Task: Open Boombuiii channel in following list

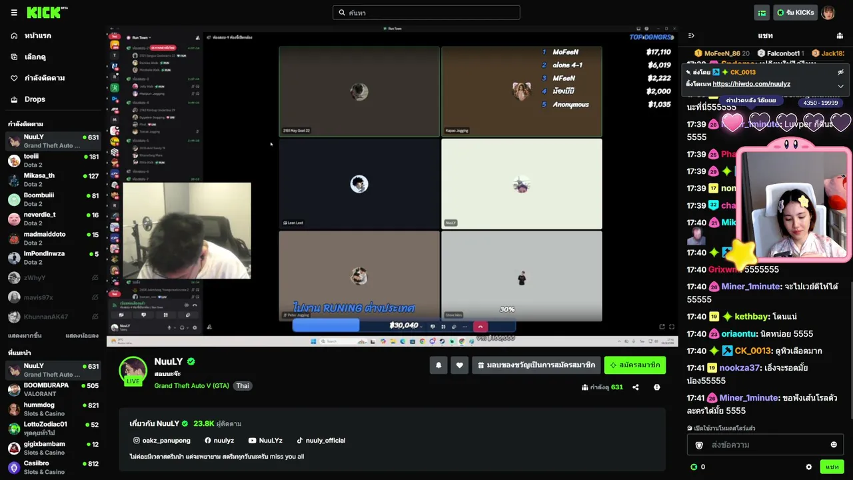Action: [x=53, y=199]
